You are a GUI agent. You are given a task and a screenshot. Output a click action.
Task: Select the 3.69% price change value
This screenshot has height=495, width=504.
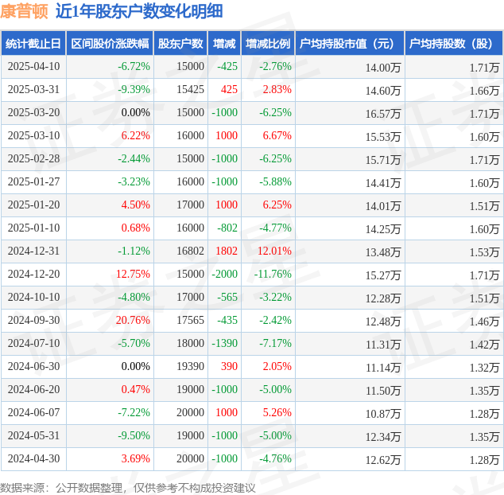[x=136, y=458]
